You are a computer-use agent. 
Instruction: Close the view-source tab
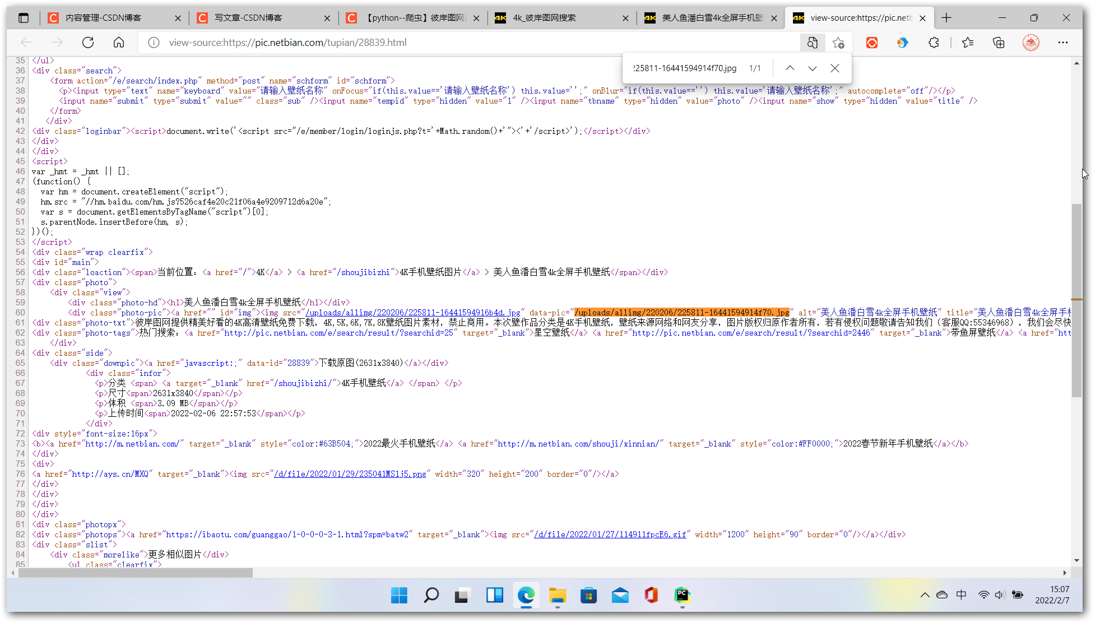922,18
